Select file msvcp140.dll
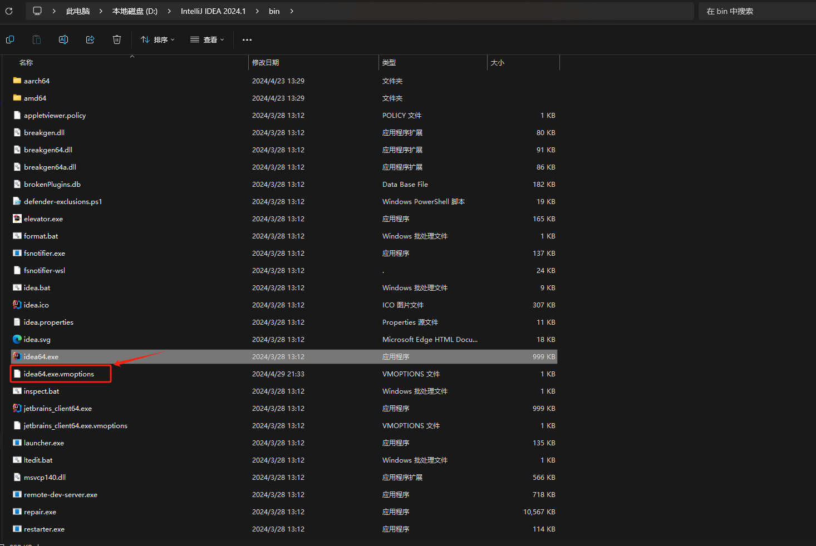 (45, 477)
